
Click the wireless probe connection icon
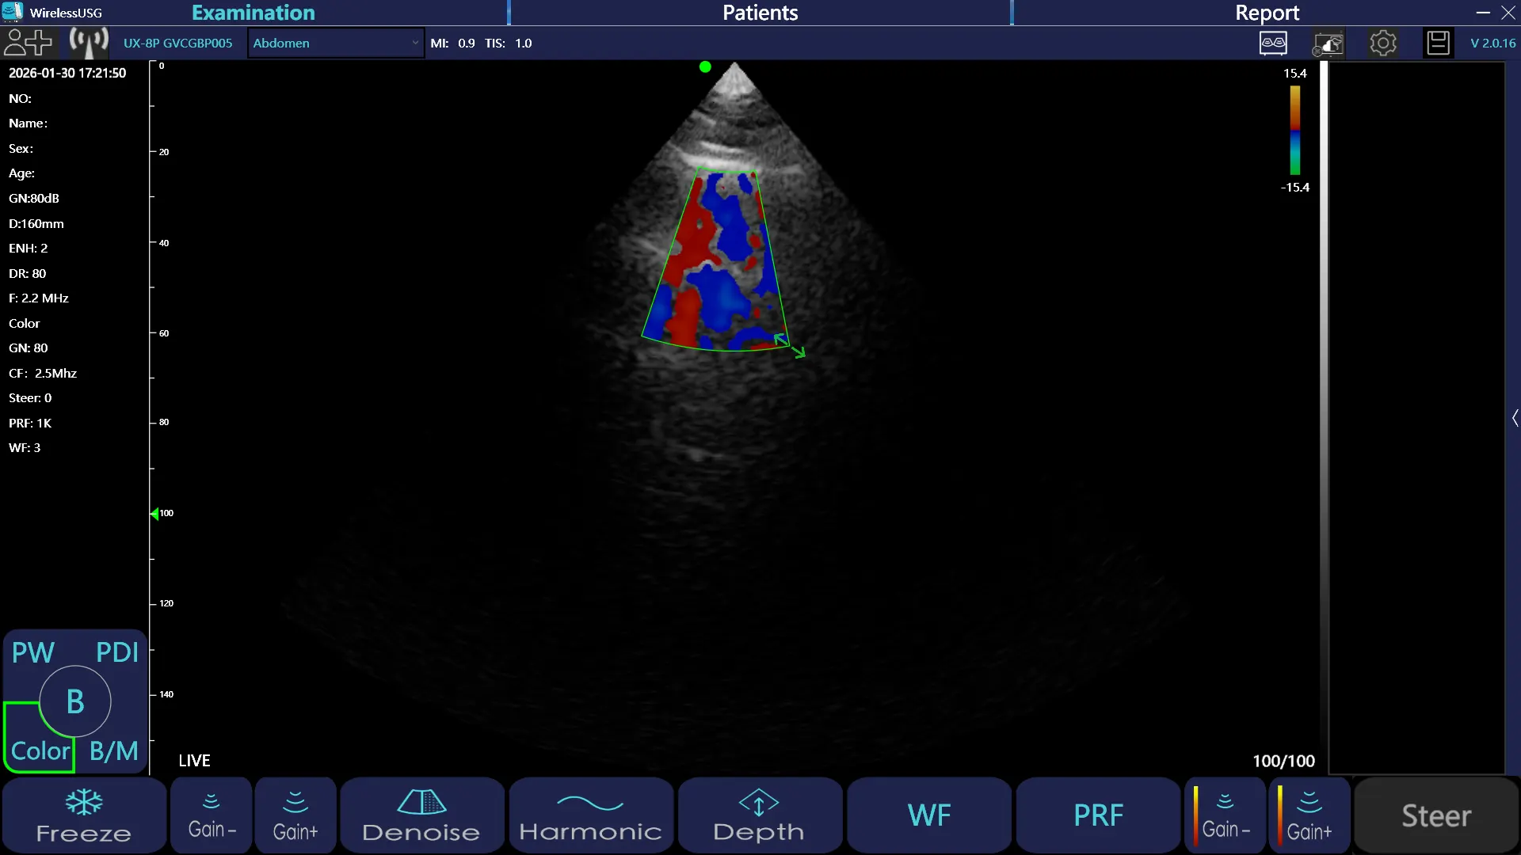[89, 43]
